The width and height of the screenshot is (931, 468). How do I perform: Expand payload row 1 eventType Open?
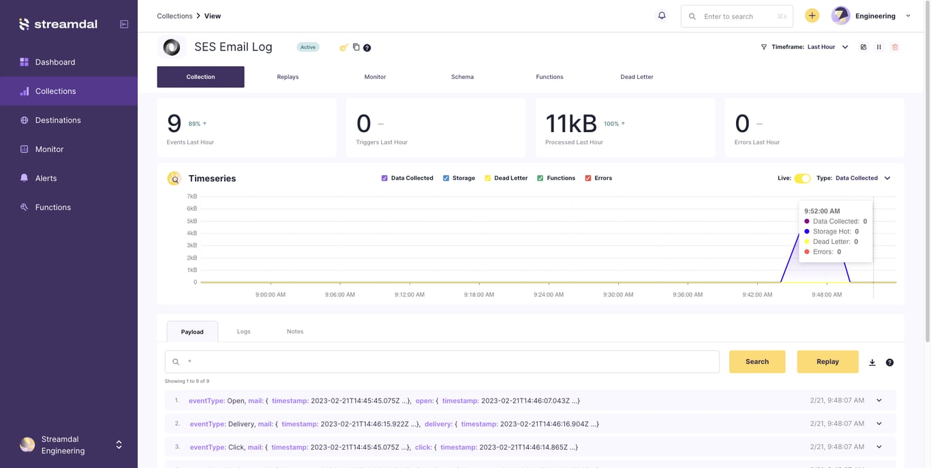click(879, 401)
